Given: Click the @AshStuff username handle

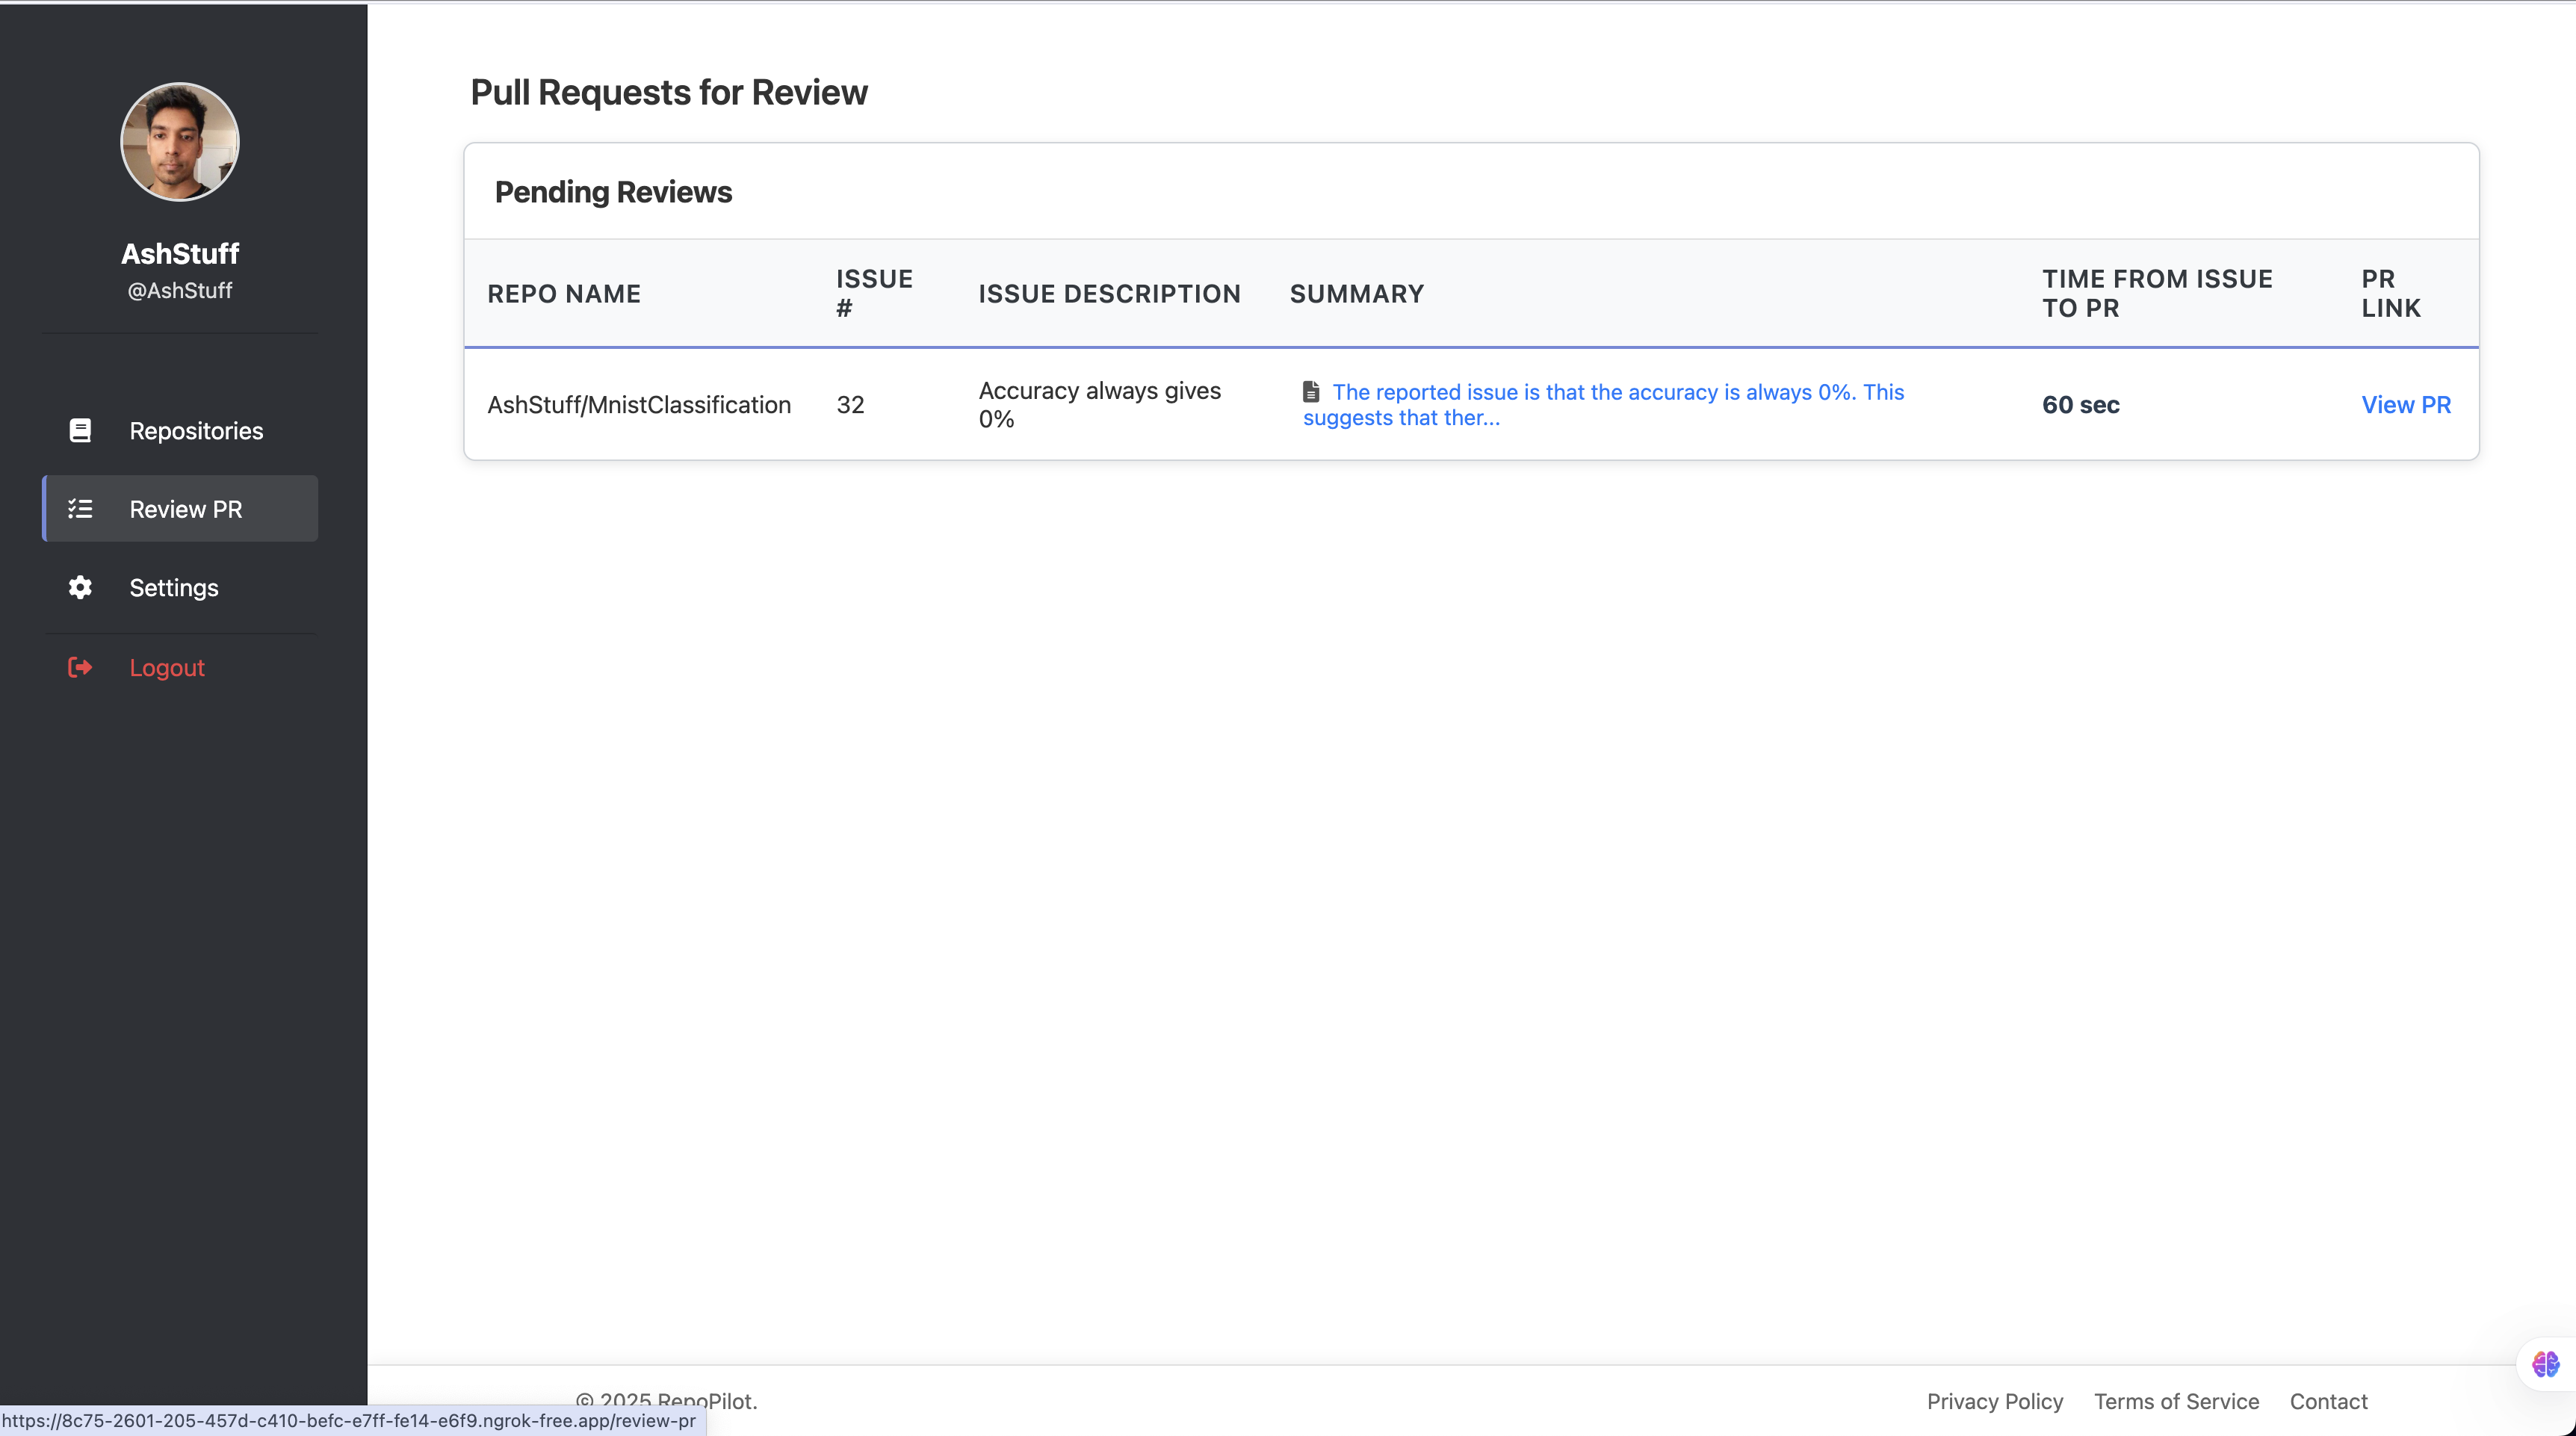Looking at the screenshot, I should click(x=180, y=290).
